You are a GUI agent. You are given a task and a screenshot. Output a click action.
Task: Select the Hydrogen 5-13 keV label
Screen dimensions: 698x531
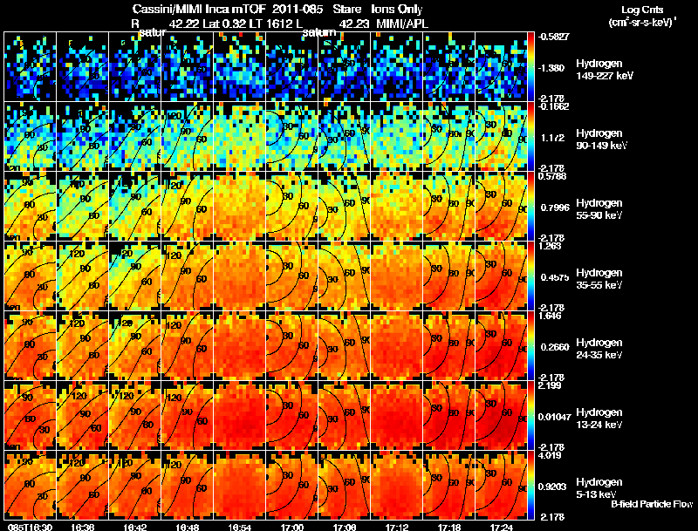(x=599, y=488)
